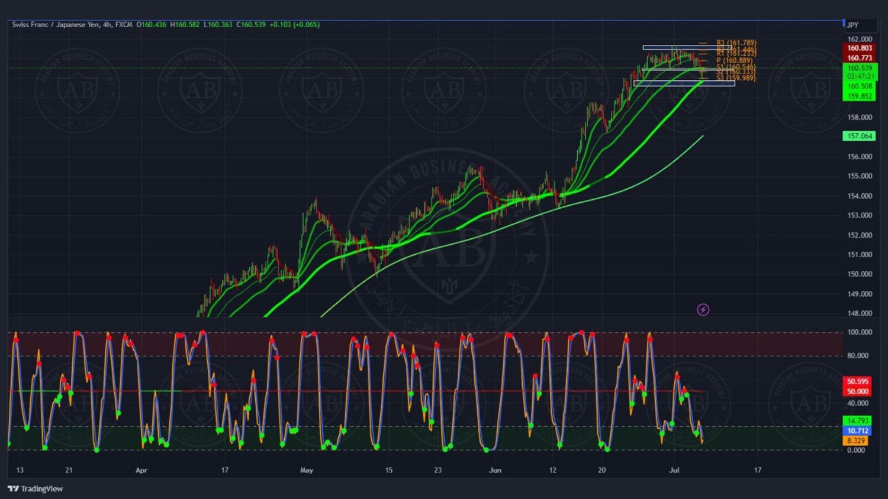
Task: Click the 155.000 price axis label
Action: click(x=860, y=176)
